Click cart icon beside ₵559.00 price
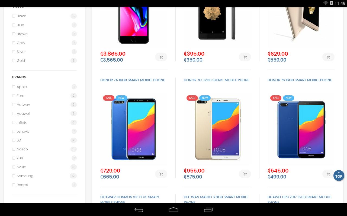 pyautogui.click(x=328, y=57)
